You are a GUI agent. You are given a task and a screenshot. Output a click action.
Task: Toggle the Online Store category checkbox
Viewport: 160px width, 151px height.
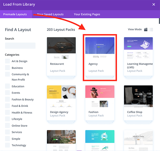7,126
